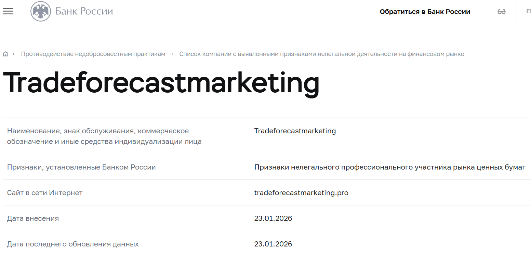Screen dimensions: 531x255
Task: Click the 'Сайт в сети Интернет' label
Action: [x=45, y=193]
